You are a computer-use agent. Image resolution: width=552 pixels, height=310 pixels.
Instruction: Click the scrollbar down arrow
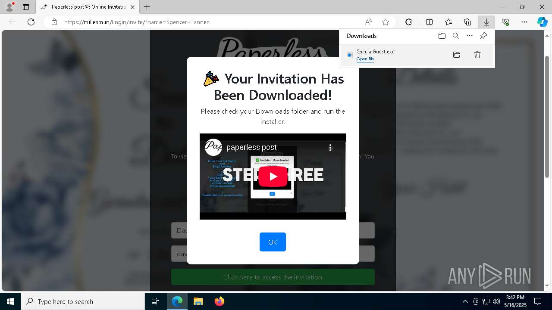pyautogui.click(x=547, y=285)
